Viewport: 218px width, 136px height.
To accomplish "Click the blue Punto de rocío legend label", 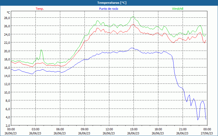I will tap(108, 9).
